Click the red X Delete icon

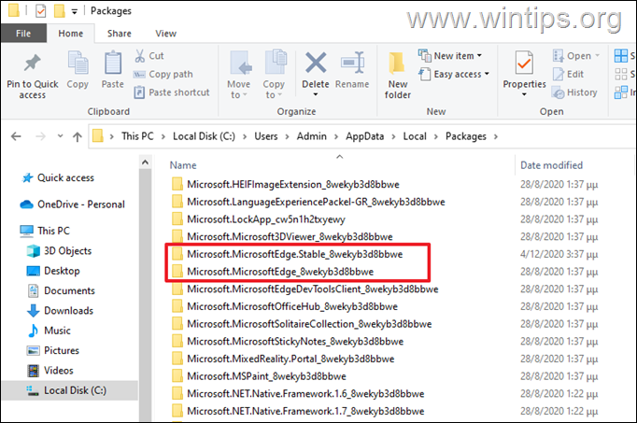click(316, 63)
